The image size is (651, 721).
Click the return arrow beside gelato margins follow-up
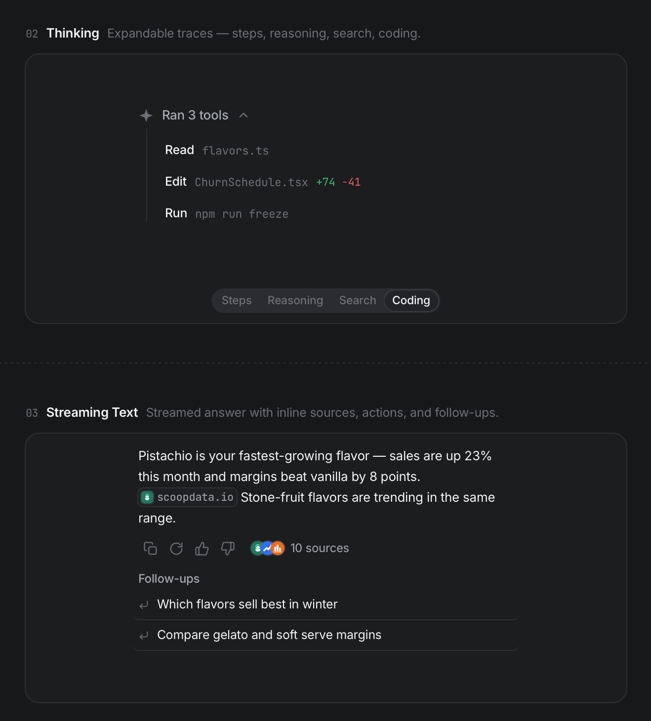[x=144, y=636]
